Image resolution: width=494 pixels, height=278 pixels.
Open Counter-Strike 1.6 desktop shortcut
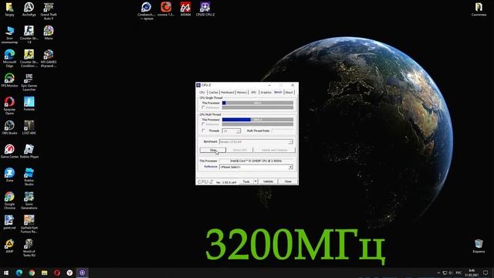29,34
